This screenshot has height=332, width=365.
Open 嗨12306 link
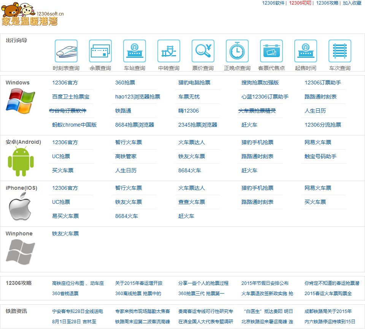pos(189,111)
